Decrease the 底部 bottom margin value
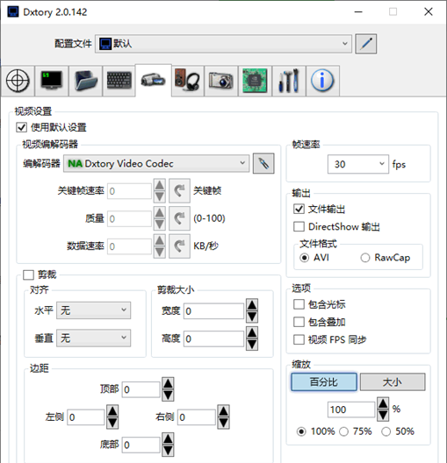The height and width of the screenshot is (463, 447). 168,451
